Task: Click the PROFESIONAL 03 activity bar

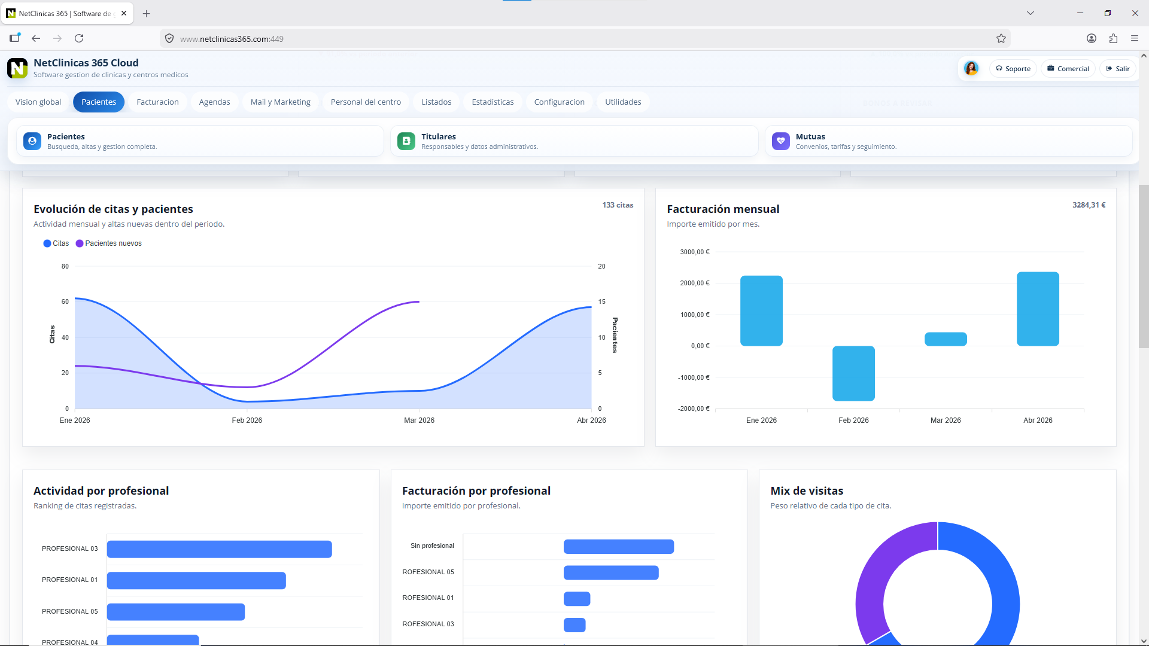Action: [x=219, y=549]
